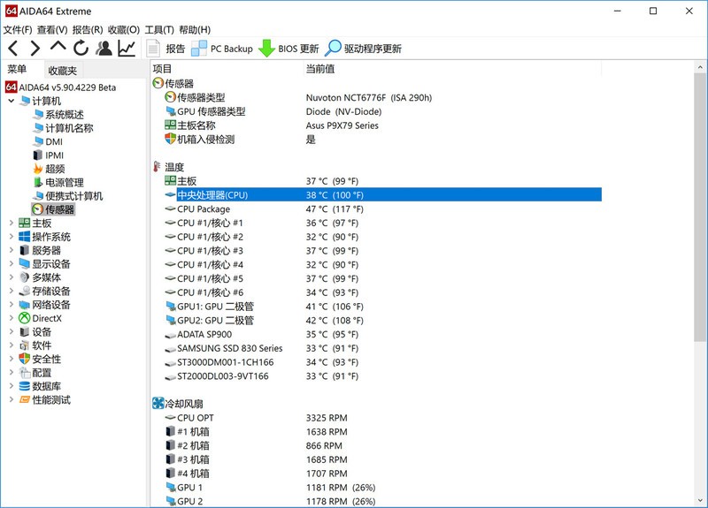Click the thermometer icon beside 温度

(x=158, y=167)
